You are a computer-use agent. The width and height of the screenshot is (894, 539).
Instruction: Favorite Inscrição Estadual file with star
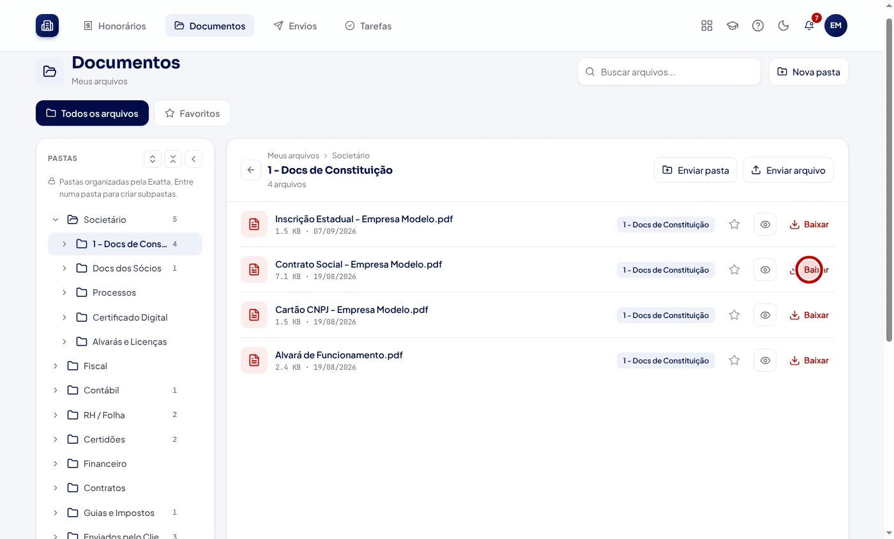point(734,224)
